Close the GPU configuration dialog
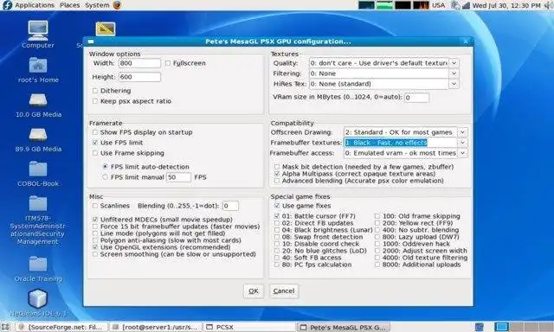Screen dimensions: 554x332 point(466,41)
